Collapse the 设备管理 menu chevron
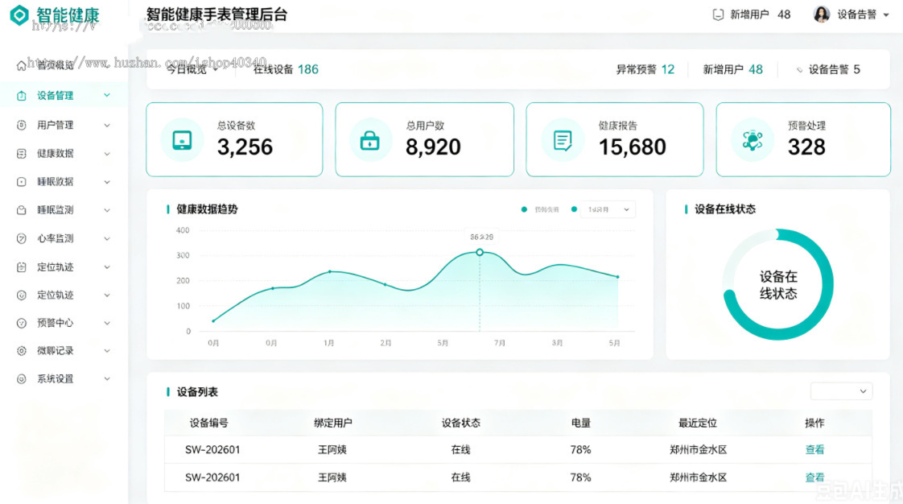The width and height of the screenshot is (903, 504). tap(107, 95)
